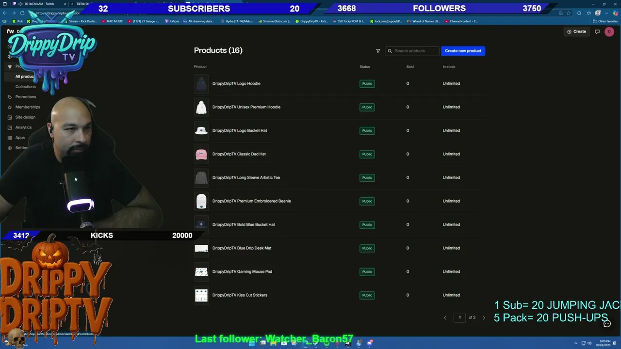This screenshot has height=349, width=621.
Task: Open the Site design sidebar section
Action: click(x=25, y=117)
